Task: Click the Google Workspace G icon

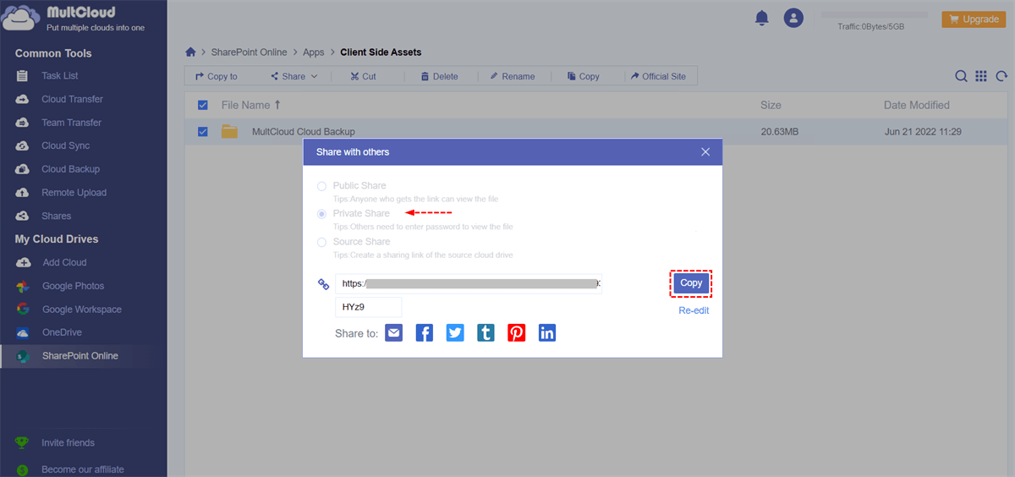Action: [23, 310]
